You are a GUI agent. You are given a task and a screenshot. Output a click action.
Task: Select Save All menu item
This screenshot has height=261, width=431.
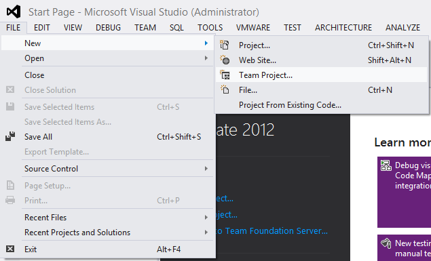[x=107, y=137]
